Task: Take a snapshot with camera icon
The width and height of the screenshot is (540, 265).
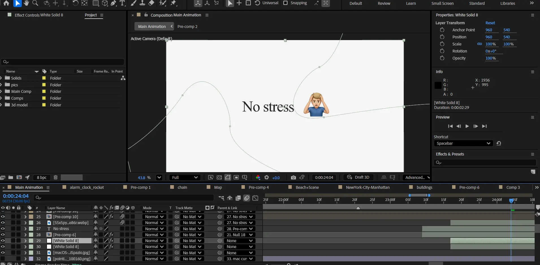Action: click(x=293, y=178)
